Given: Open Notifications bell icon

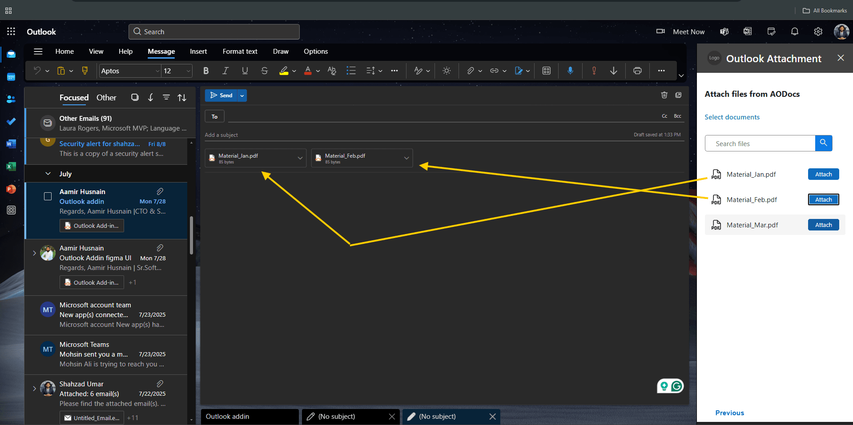Looking at the screenshot, I should (794, 32).
